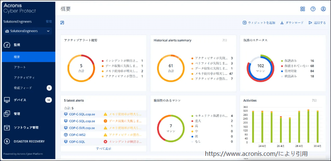331x161 pixels.
Task: Click the 5 badge on 脅威フィード
Action: tap(49, 88)
